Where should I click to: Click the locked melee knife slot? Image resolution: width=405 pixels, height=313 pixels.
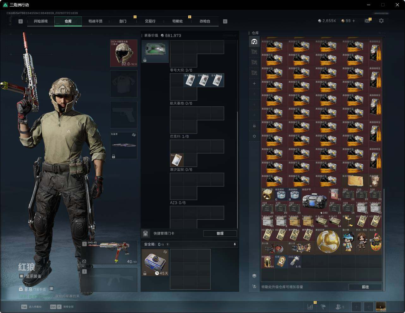124,145
